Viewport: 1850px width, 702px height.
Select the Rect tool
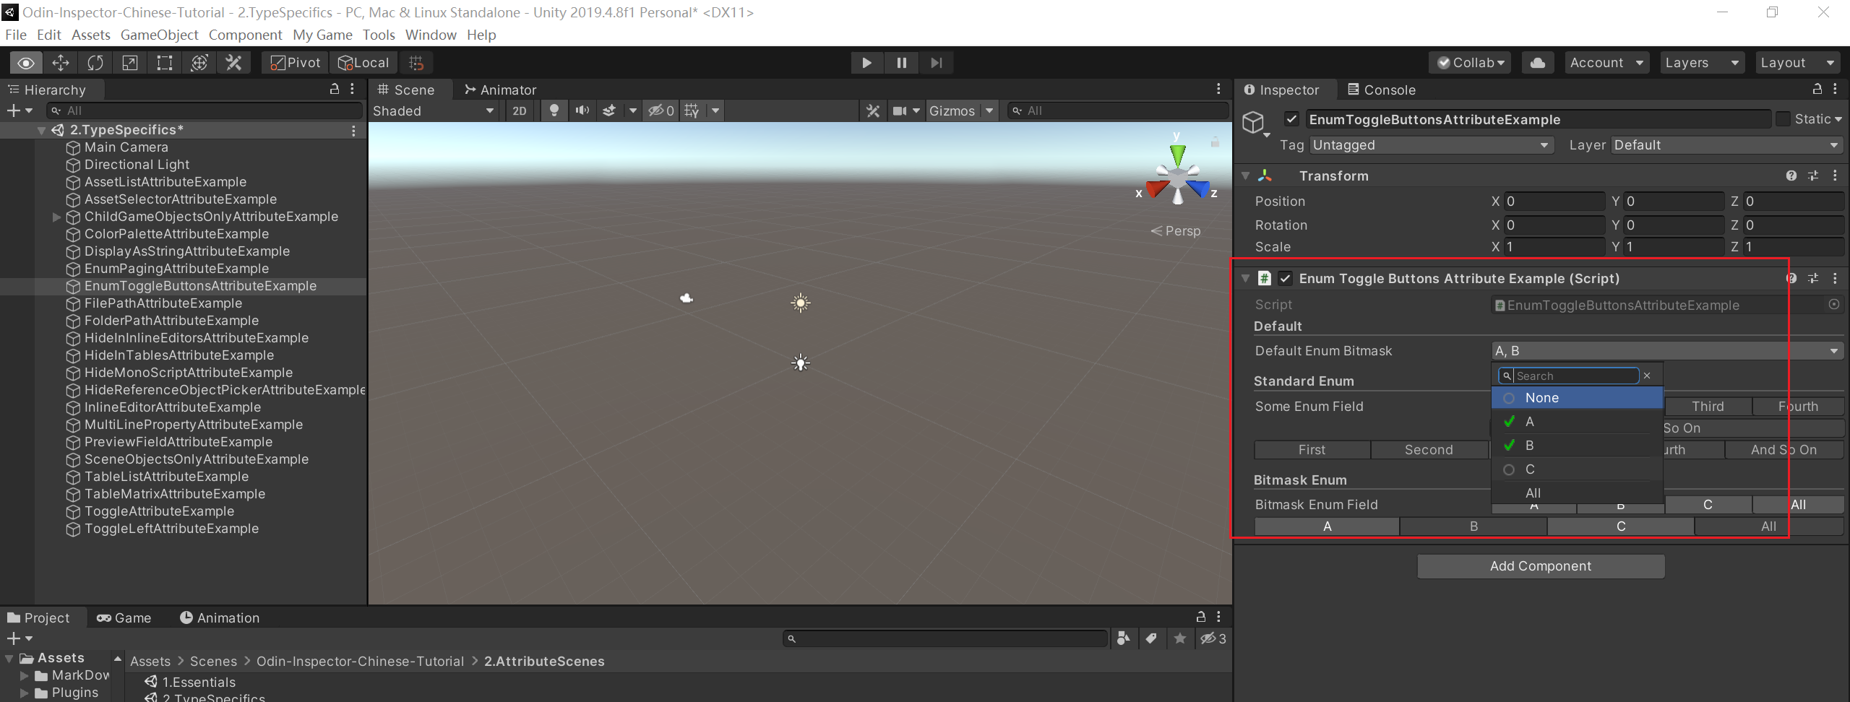coord(165,63)
